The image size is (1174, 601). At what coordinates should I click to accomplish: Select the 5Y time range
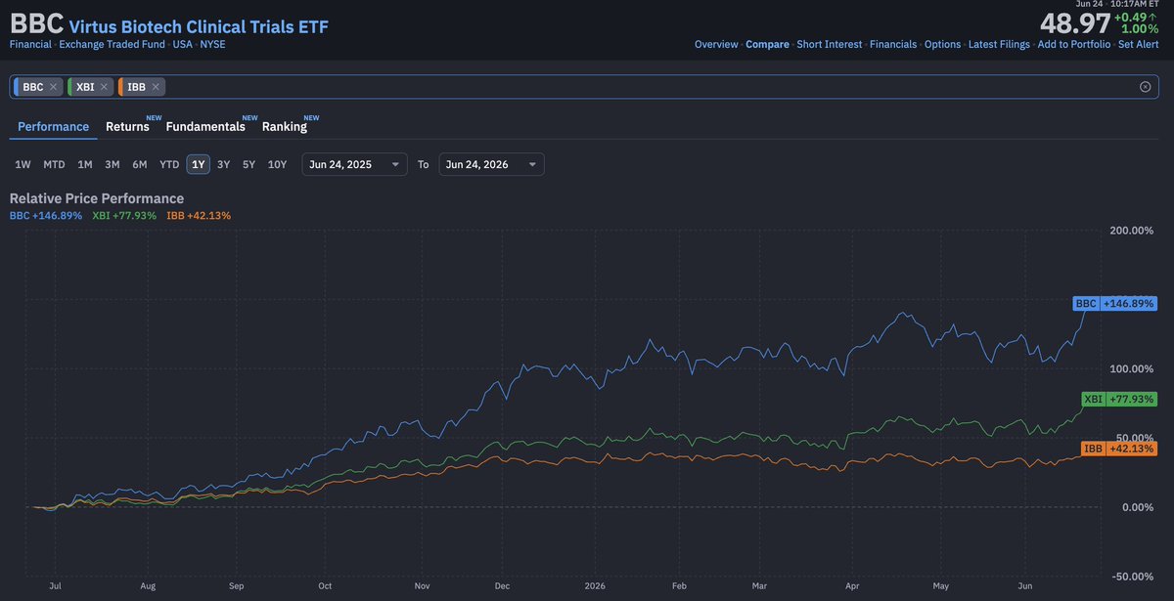(x=249, y=164)
